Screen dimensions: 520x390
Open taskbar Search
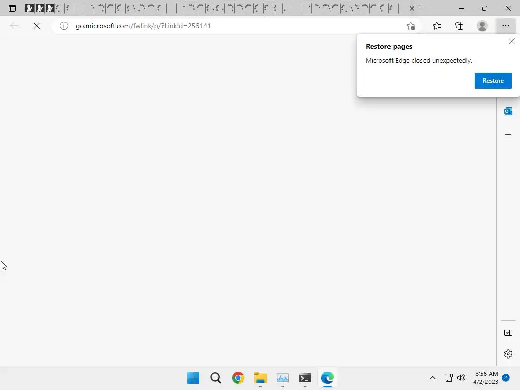tap(215, 378)
